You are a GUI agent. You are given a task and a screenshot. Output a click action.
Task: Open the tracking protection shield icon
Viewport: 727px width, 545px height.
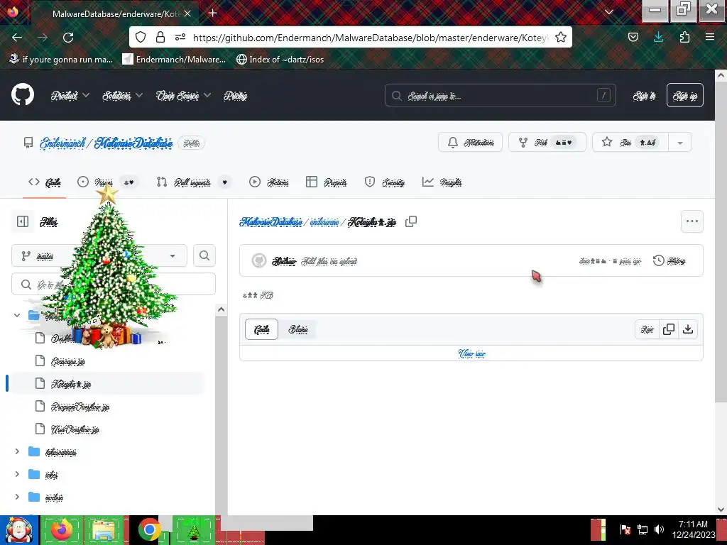point(141,37)
